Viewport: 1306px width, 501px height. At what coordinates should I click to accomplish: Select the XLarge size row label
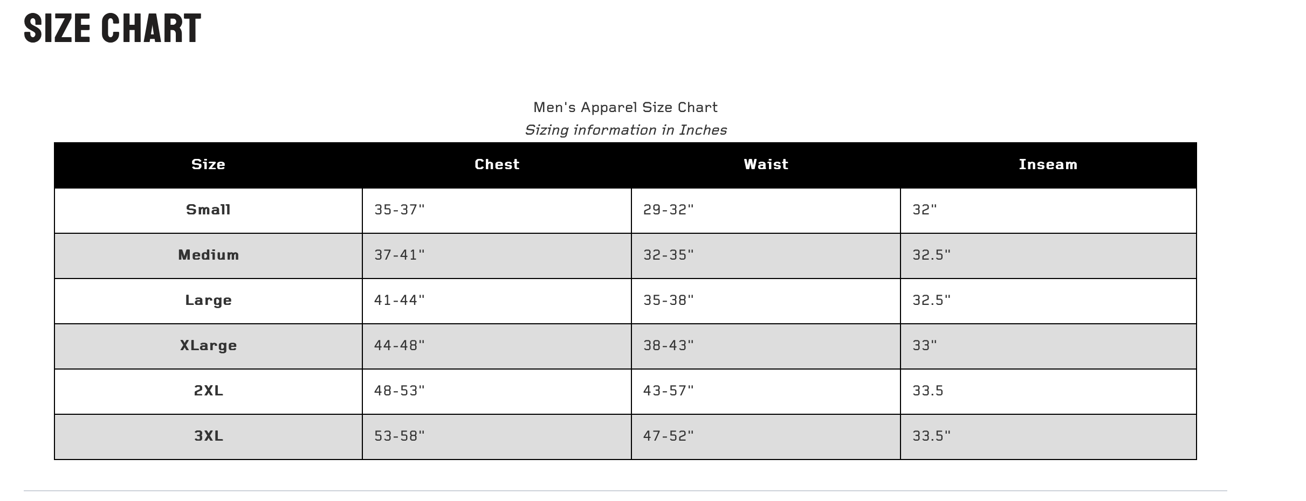[208, 345]
